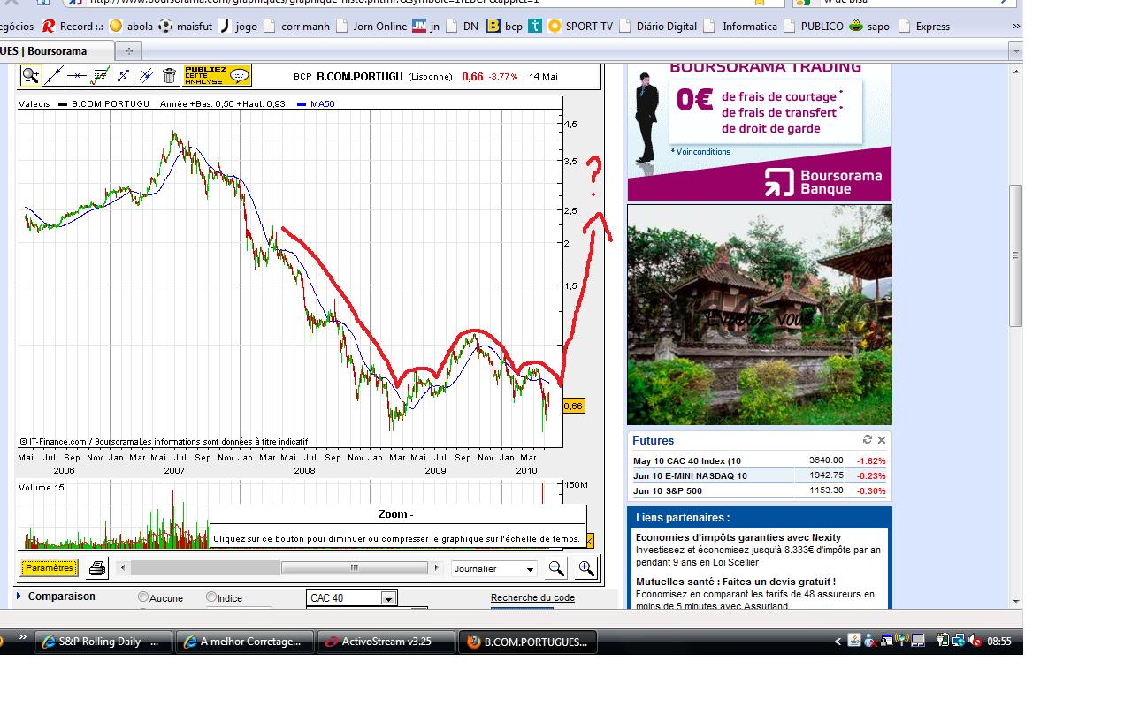Switch to ActivoStream v3.25 taskbar window
Image resolution: width=1132 pixels, height=707 pixels.
pyautogui.click(x=386, y=642)
